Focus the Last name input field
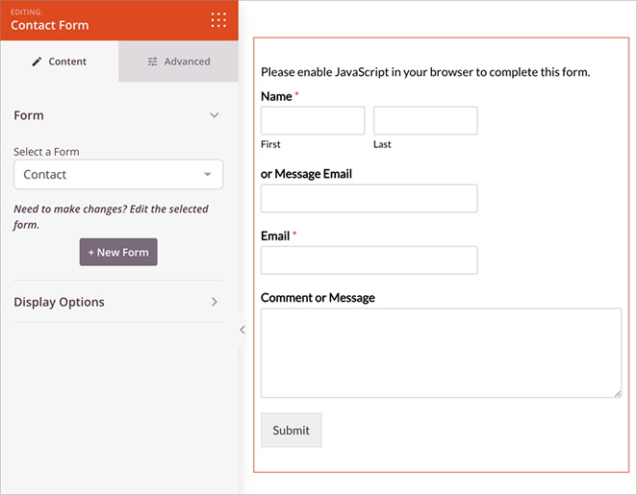Viewport: 637px width, 495px height. (425, 120)
